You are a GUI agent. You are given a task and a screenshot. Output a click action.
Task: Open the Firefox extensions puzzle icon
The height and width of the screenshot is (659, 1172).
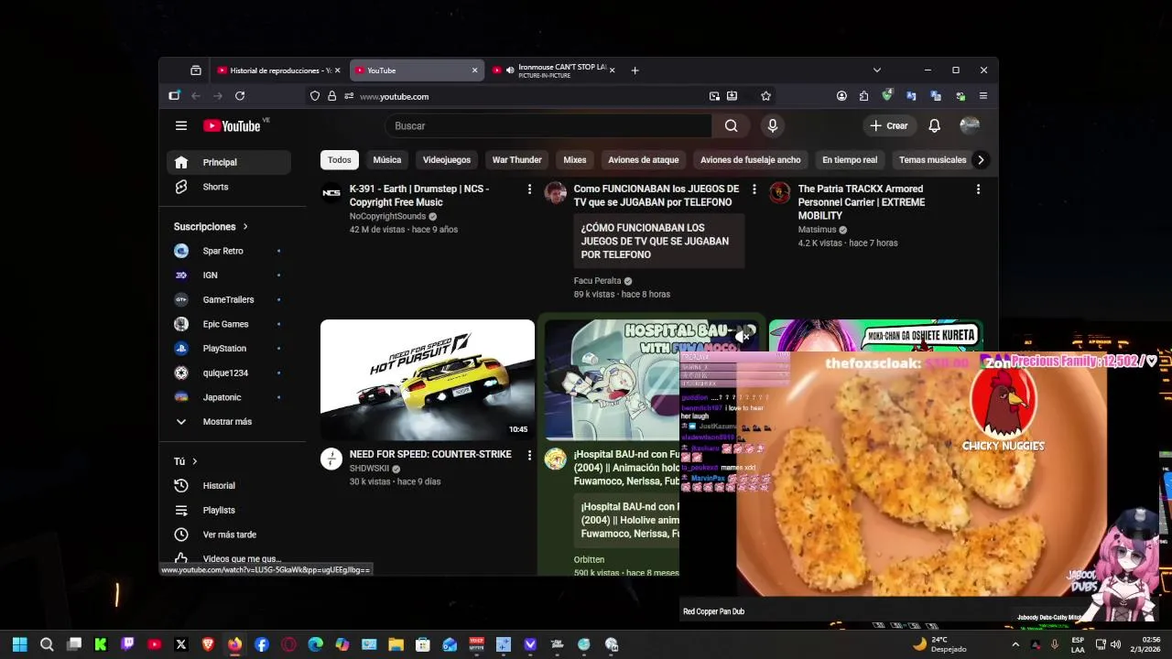[x=863, y=96]
